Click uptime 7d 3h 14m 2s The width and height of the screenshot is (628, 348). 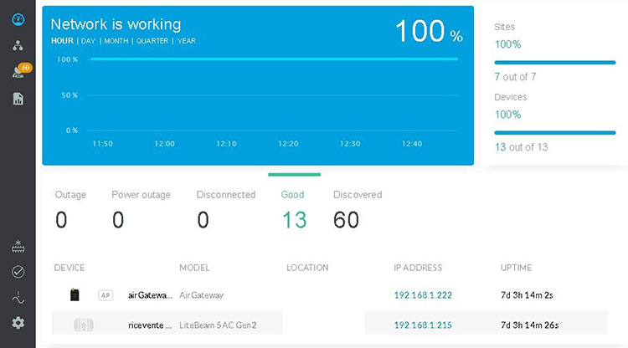click(x=527, y=295)
